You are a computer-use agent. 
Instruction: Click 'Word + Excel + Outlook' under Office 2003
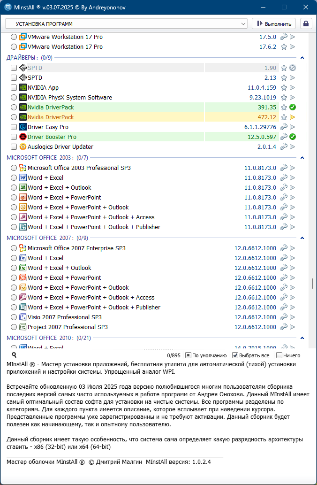pos(60,187)
